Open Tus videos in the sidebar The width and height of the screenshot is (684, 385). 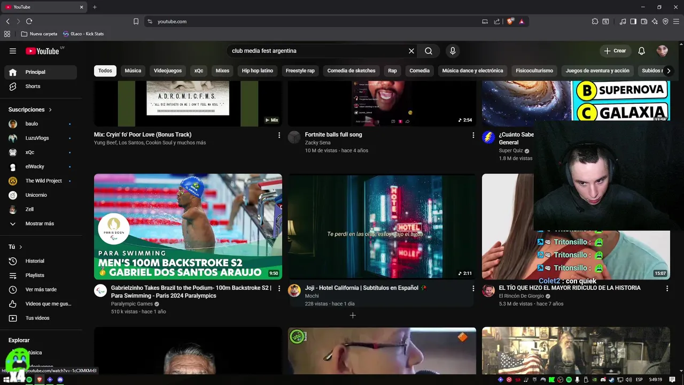tap(41, 318)
